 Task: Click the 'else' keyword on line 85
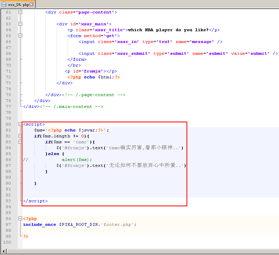53,154
